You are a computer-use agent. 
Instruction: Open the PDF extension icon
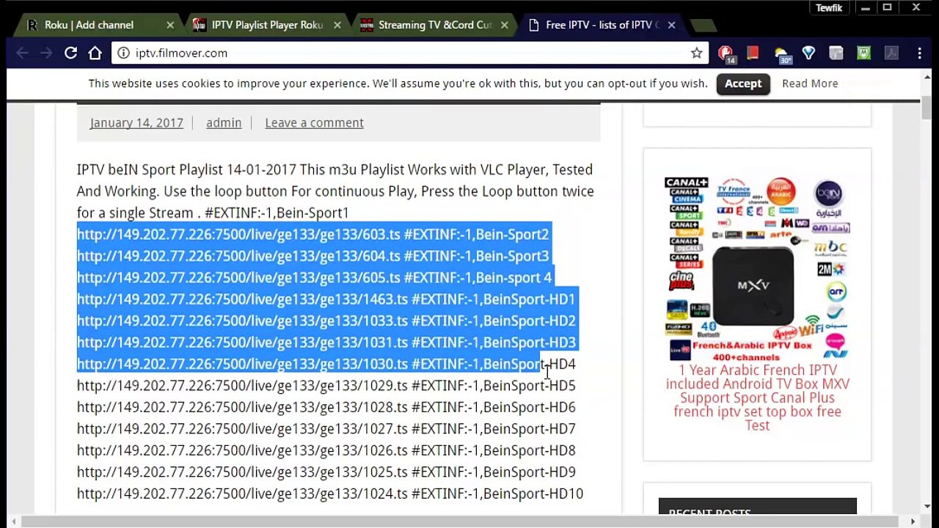pyautogui.click(x=891, y=53)
